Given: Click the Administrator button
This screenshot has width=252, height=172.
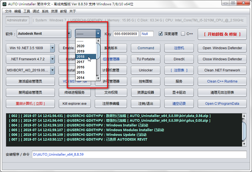Looking at the screenshot, I should (17, 20).
